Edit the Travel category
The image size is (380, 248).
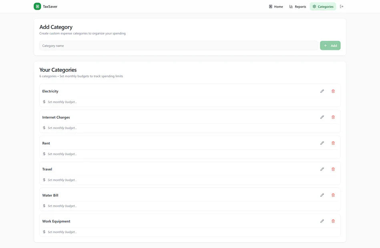point(322,169)
